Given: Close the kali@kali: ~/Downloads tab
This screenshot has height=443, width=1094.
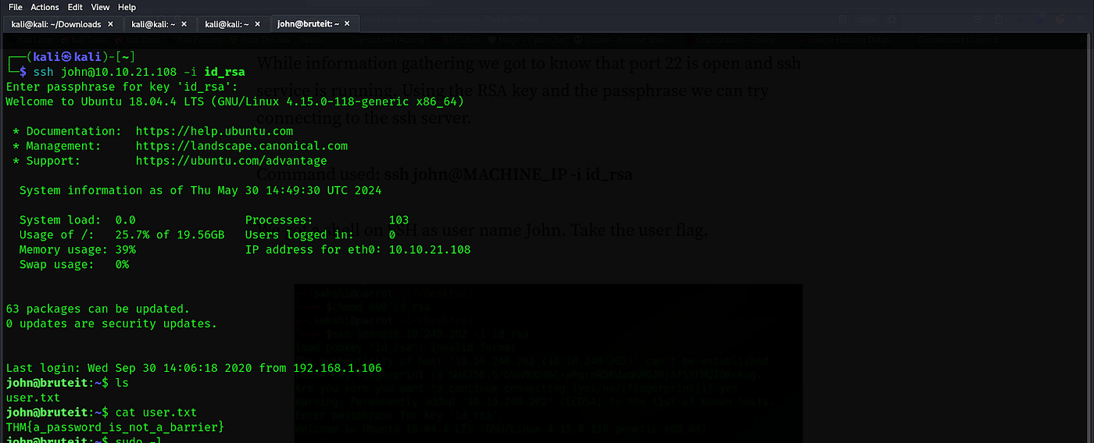Looking at the screenshot, I should (x=110, y=24).
